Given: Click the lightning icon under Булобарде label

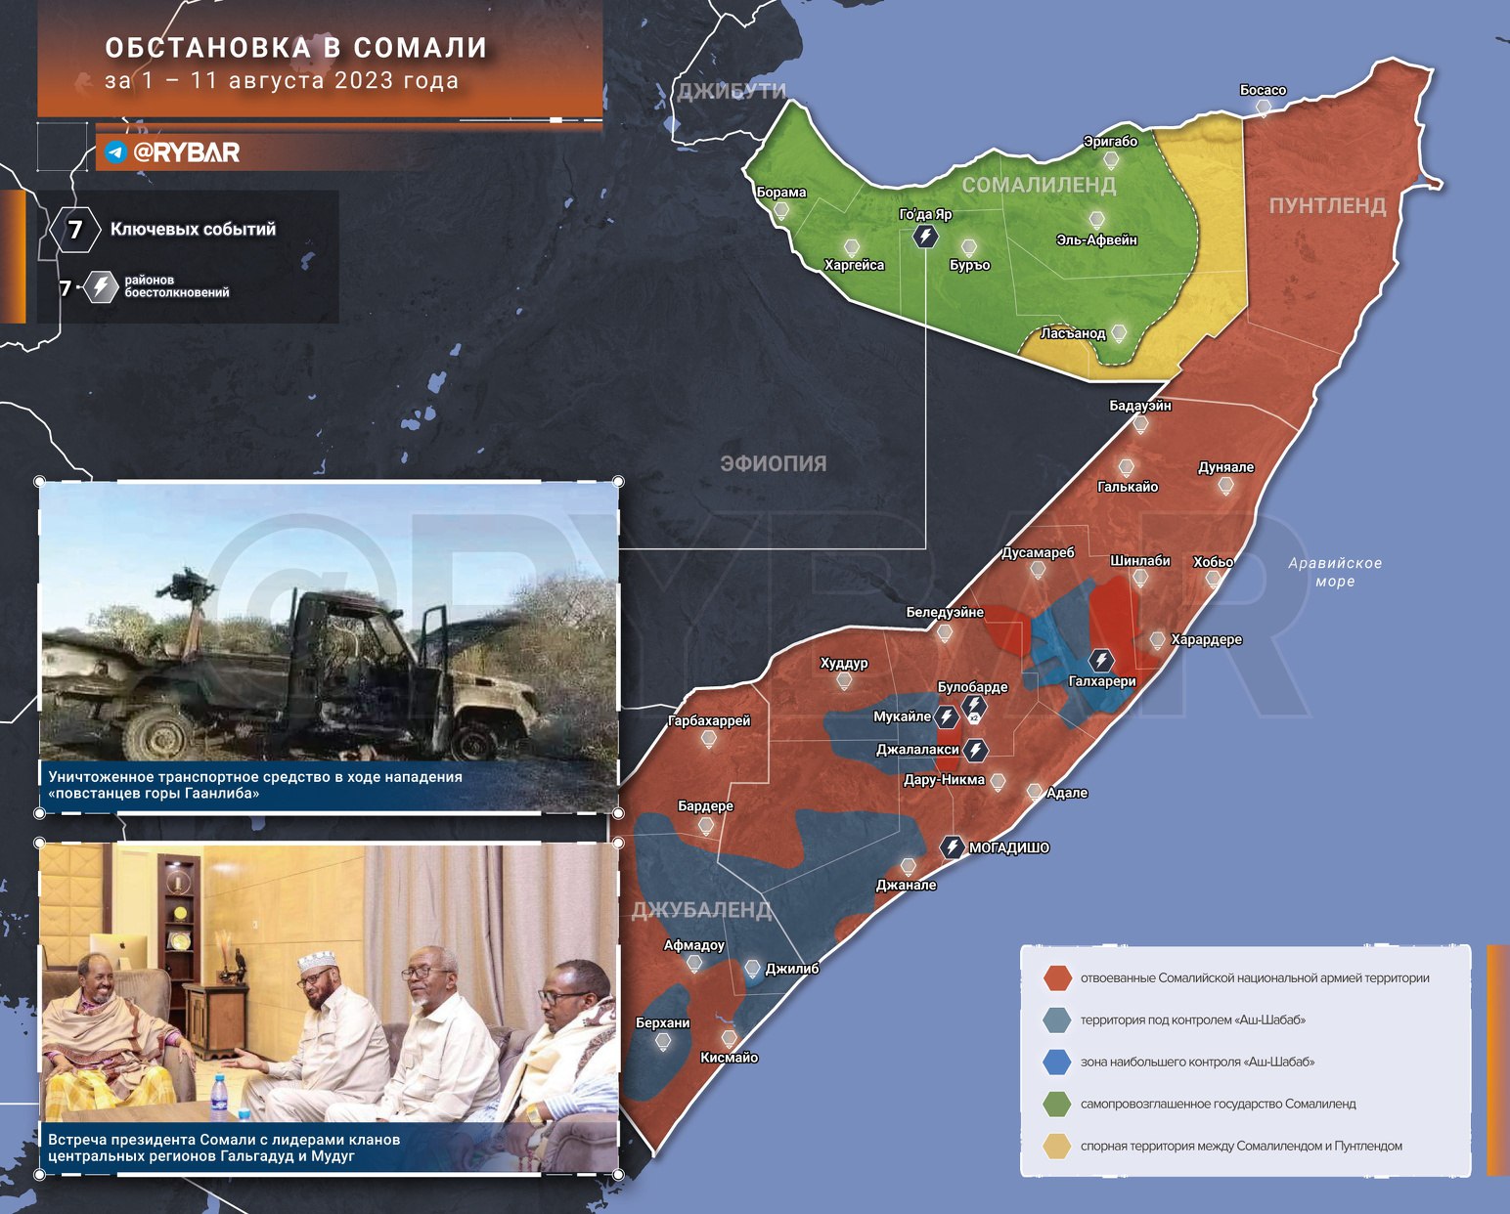Looking at the screenshot, I should [x=974, y=706].
